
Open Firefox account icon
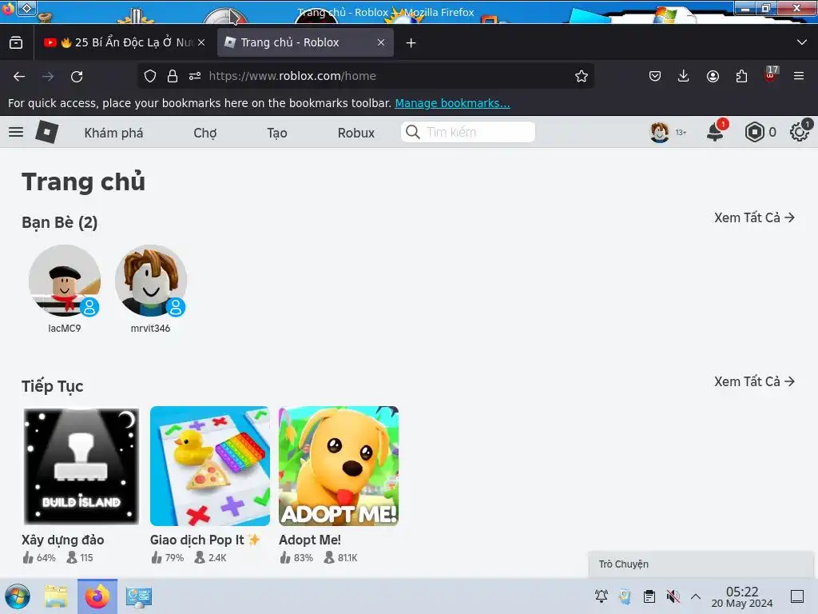point(713,76)
